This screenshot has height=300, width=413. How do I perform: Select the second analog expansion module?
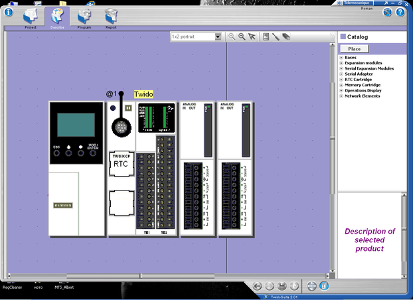click(235, 169)
